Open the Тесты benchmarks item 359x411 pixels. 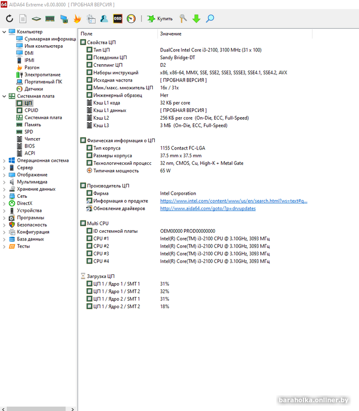(20, 246)
